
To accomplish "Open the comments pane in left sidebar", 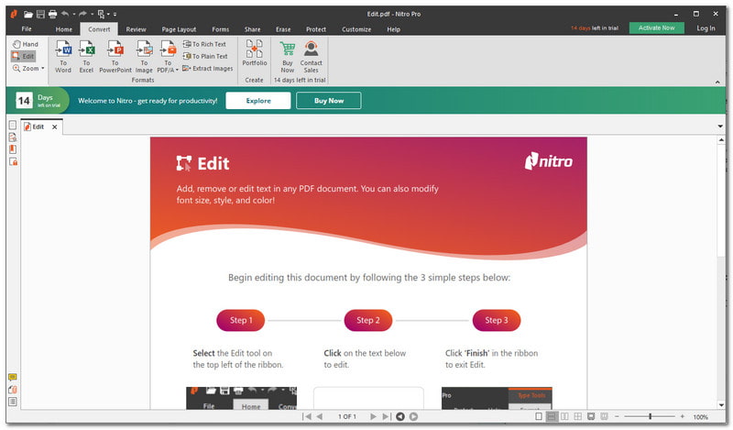I will pyautogui.click(x=13, y=377).
